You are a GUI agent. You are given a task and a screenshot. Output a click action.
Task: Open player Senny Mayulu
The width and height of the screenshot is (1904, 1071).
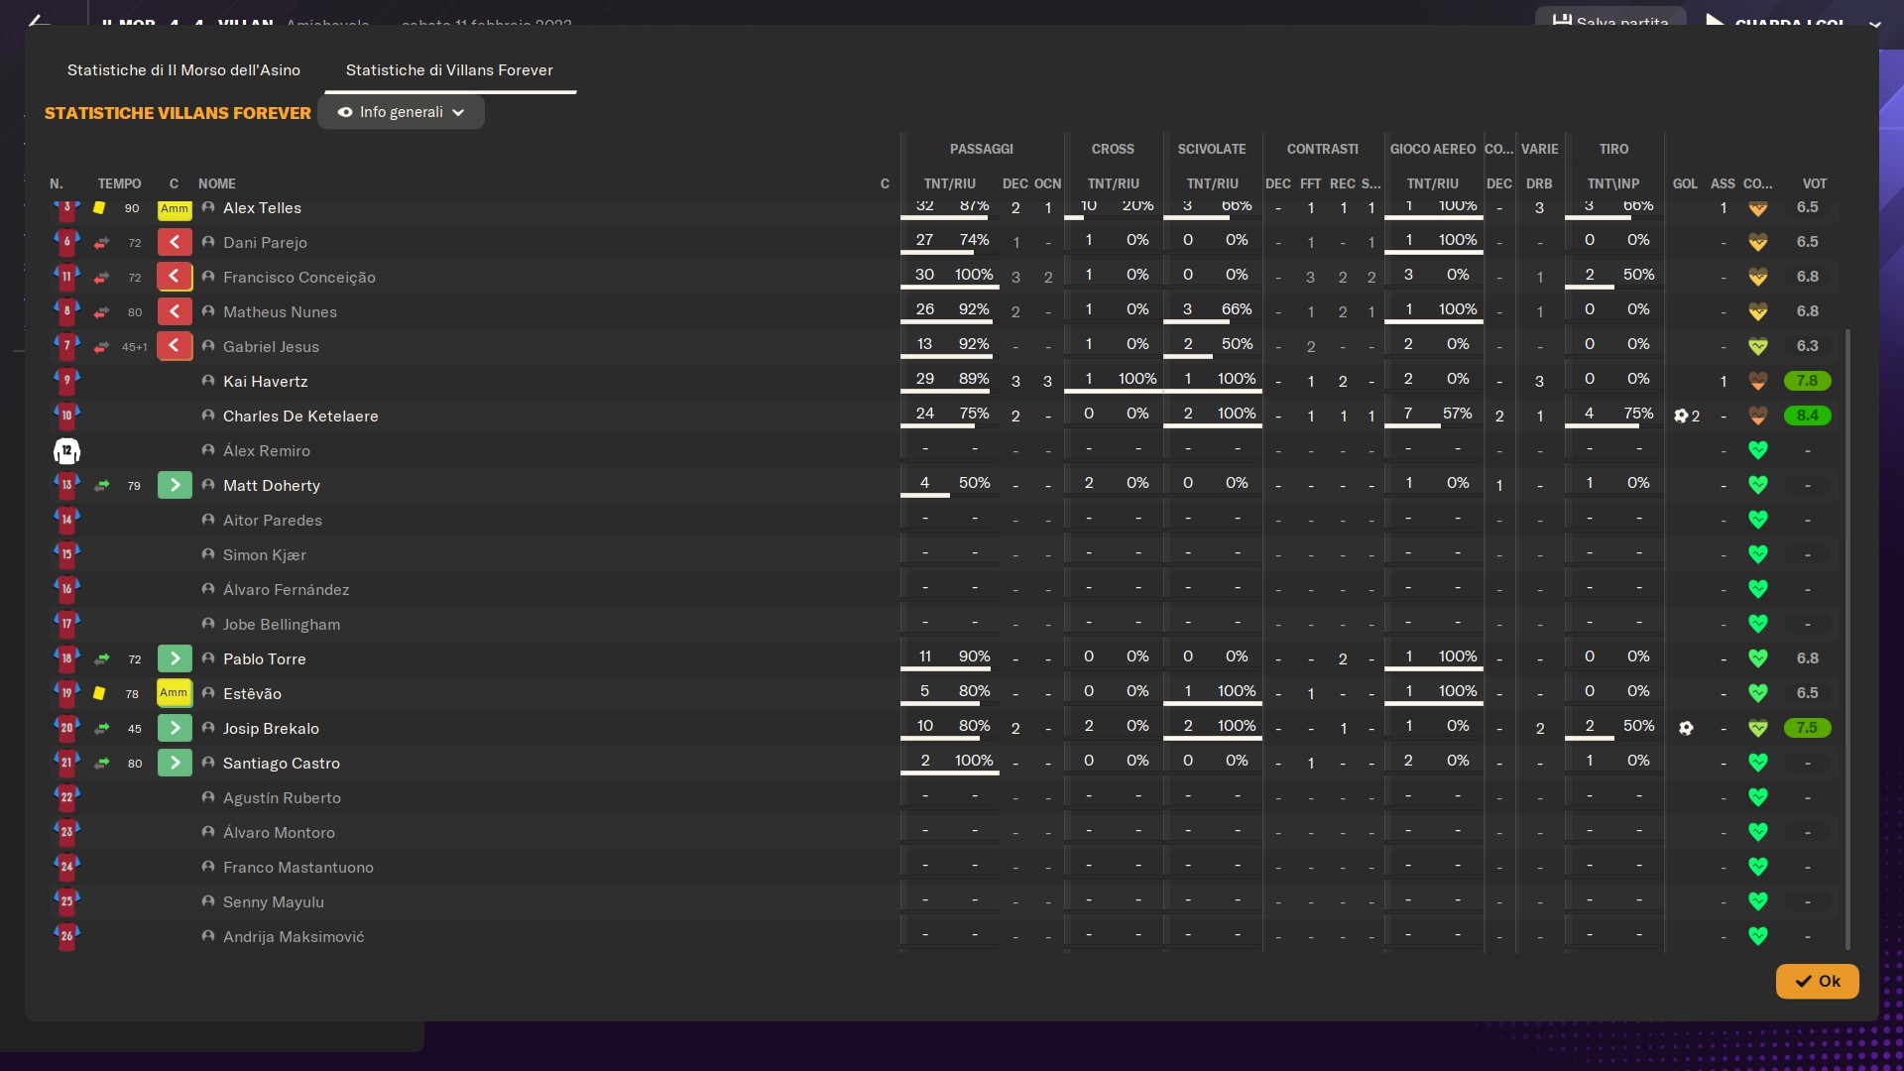pyautogui.click(x=274, y=901)
